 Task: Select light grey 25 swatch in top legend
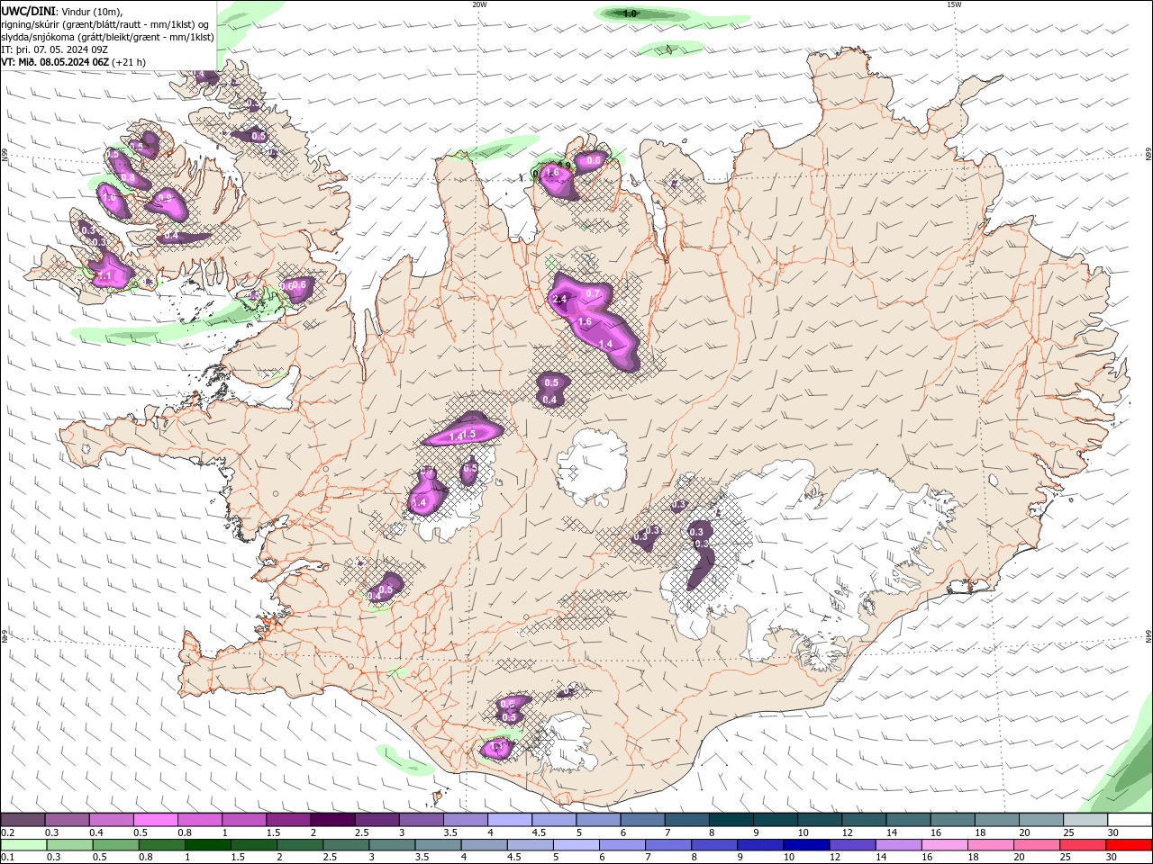(x=1086, y=820)
